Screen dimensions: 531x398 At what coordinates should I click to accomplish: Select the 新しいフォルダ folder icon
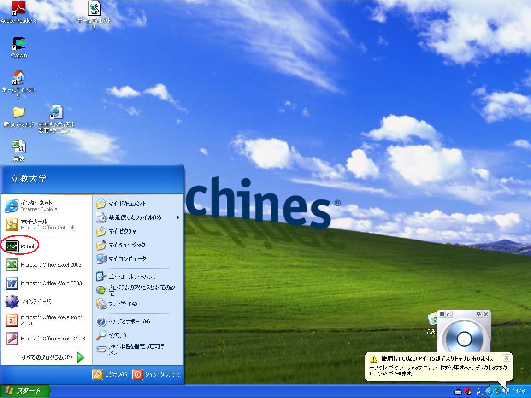tap(18, 117)
